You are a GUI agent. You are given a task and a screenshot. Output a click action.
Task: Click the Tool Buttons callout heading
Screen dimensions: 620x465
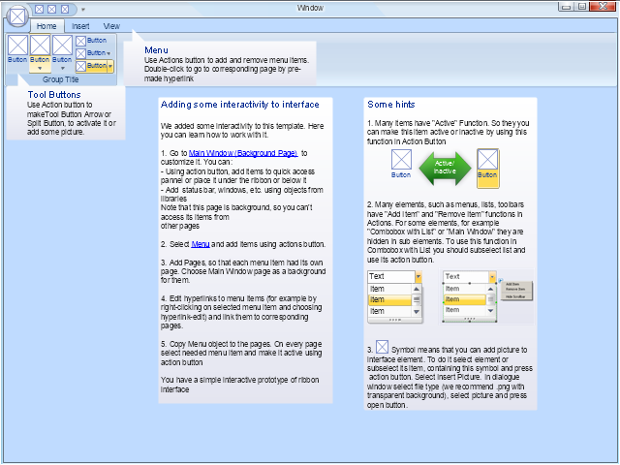pyautogui.click(x=54, y=95)
